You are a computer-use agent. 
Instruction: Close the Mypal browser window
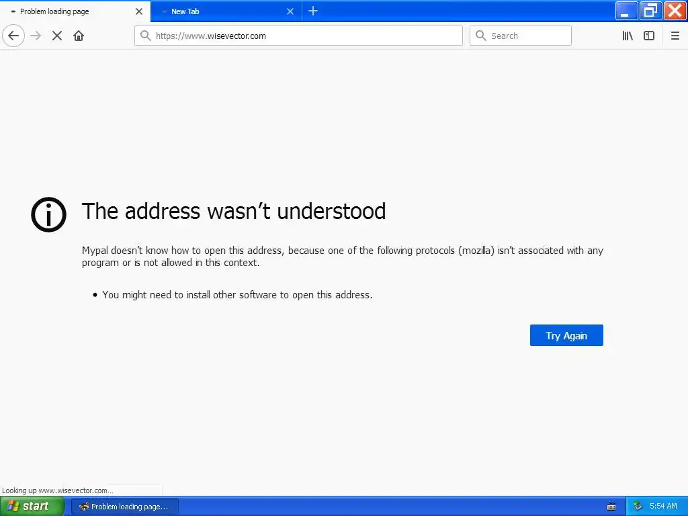pos(675,11)
